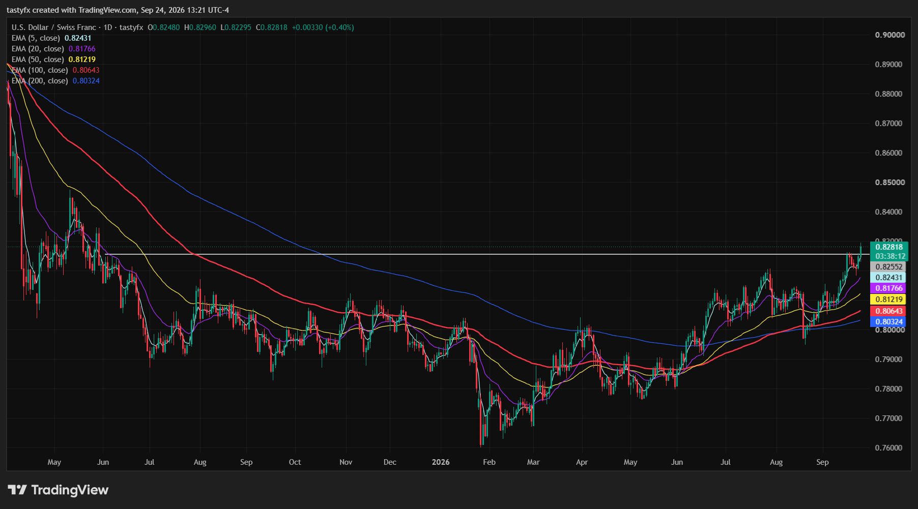Click the Dec label on time axis

click(390, 462)
